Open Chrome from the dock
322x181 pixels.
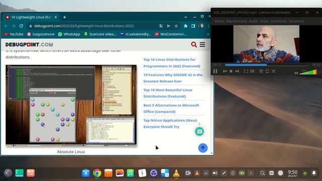pyautogui.click(x=97, y=173)
